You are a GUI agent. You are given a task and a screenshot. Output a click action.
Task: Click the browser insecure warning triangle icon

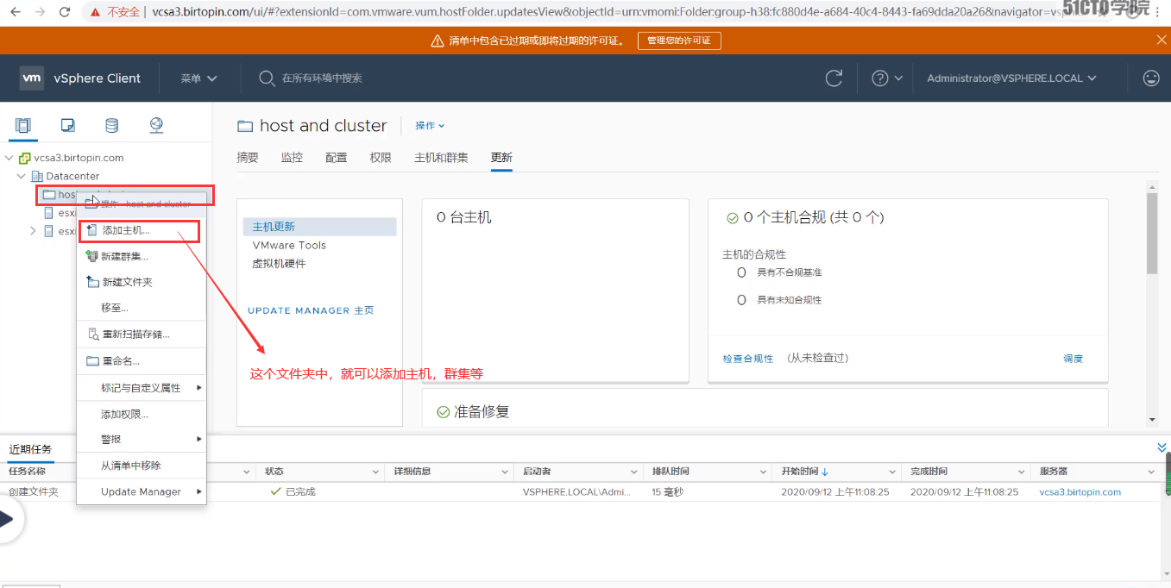(x=95, y=12)
